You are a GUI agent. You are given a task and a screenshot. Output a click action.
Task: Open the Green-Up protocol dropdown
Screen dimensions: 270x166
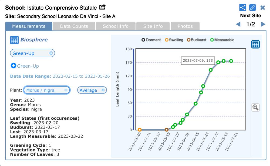[32, 53]
